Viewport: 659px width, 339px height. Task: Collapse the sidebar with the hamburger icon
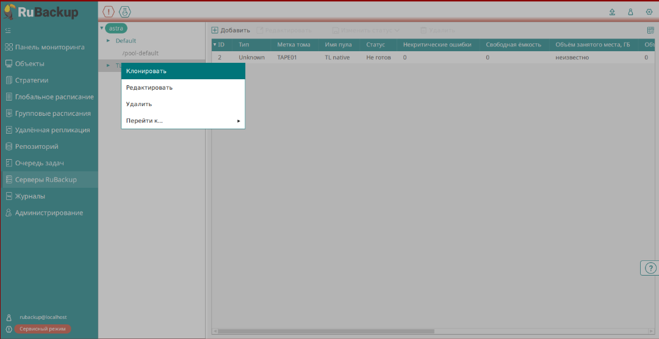8,30
